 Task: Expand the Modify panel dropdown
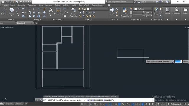[x=38, y=19]
